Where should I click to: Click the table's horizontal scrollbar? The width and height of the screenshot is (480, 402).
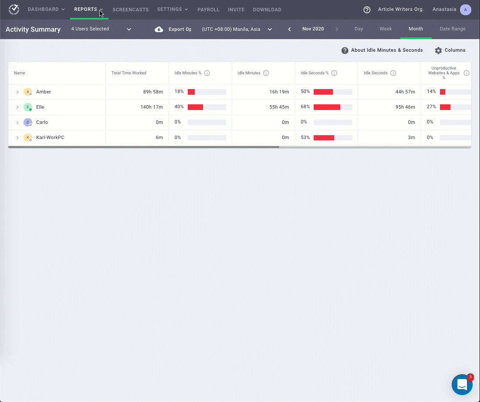coord(144,147)
